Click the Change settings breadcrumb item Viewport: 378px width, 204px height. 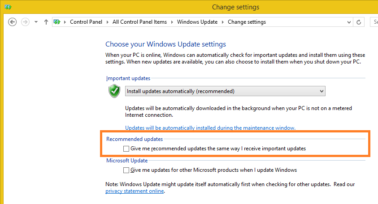click(247, 22)
